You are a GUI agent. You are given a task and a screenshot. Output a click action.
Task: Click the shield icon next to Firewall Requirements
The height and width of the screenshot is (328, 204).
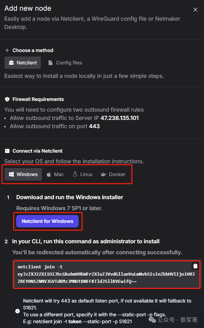pos(7,99)
